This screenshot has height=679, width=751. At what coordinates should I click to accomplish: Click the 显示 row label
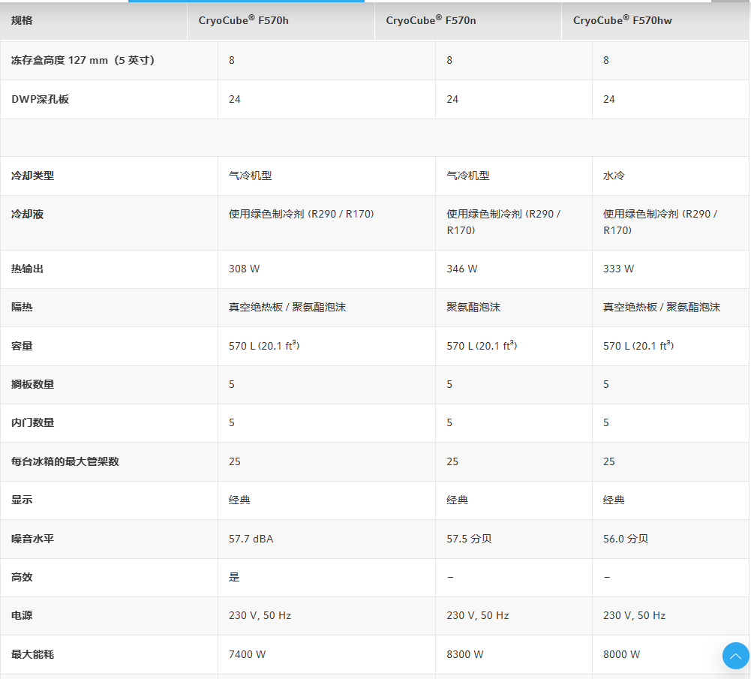click(22, 500)
